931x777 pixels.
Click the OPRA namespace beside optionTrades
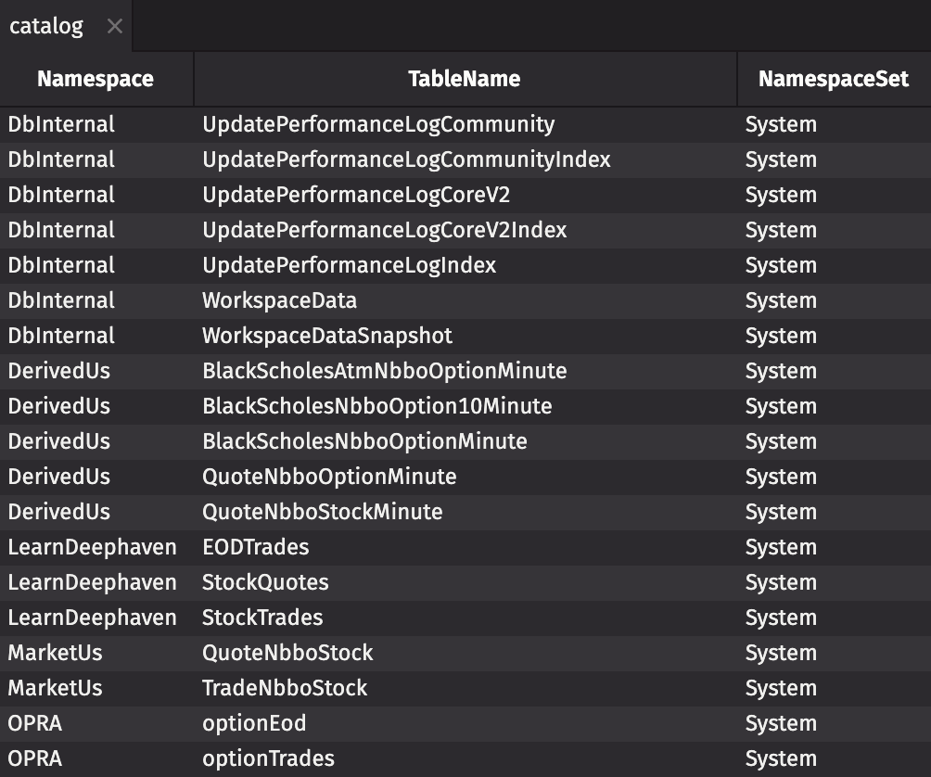(35, 758)
